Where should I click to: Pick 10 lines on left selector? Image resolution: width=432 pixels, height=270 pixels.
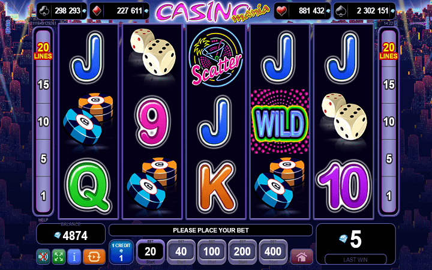pyautogui.click(x=43, y=122)
